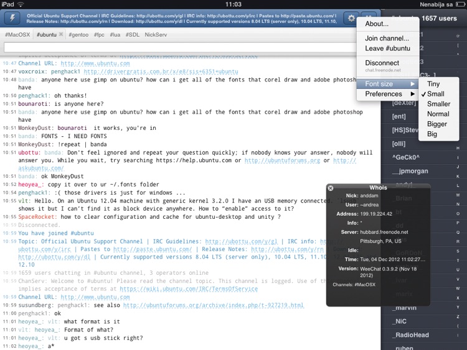Tap SpaceRocket nickname in chat

[37, 217]
